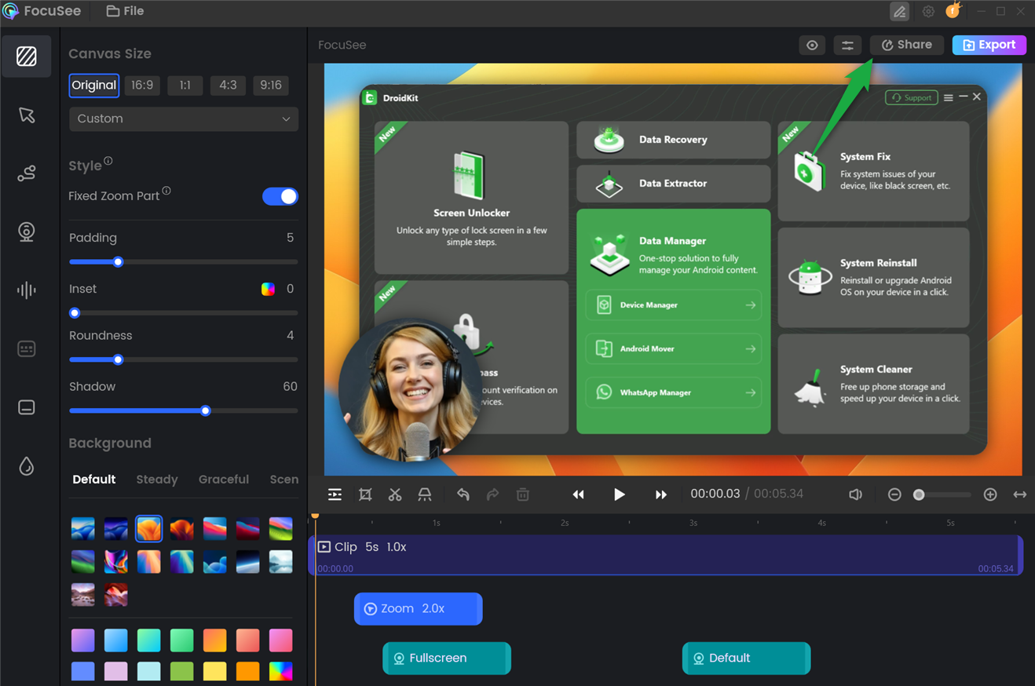Click the pencil edit icon in title bar
This screenshot has width=1035, height=686.
[900, 12]
